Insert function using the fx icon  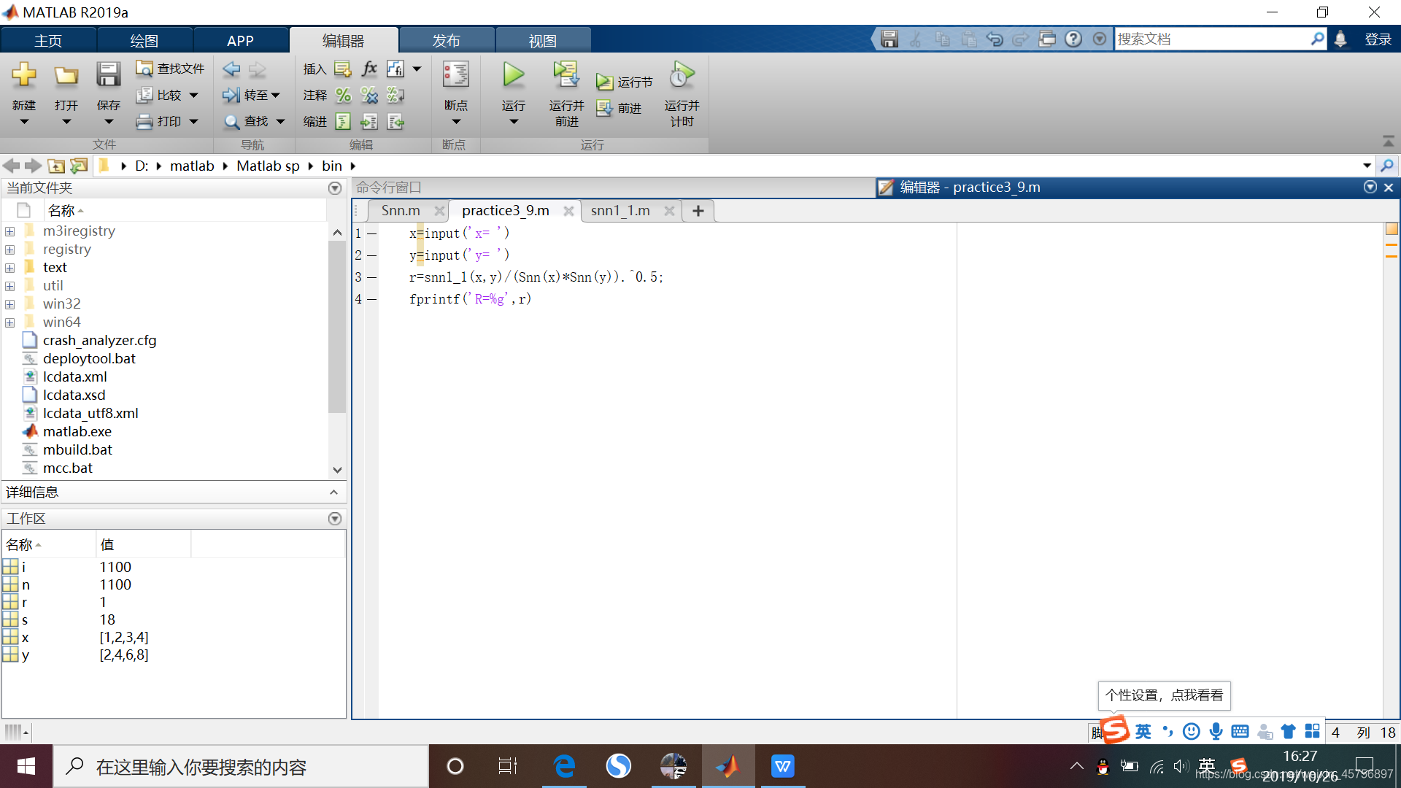tap(369, 69)
